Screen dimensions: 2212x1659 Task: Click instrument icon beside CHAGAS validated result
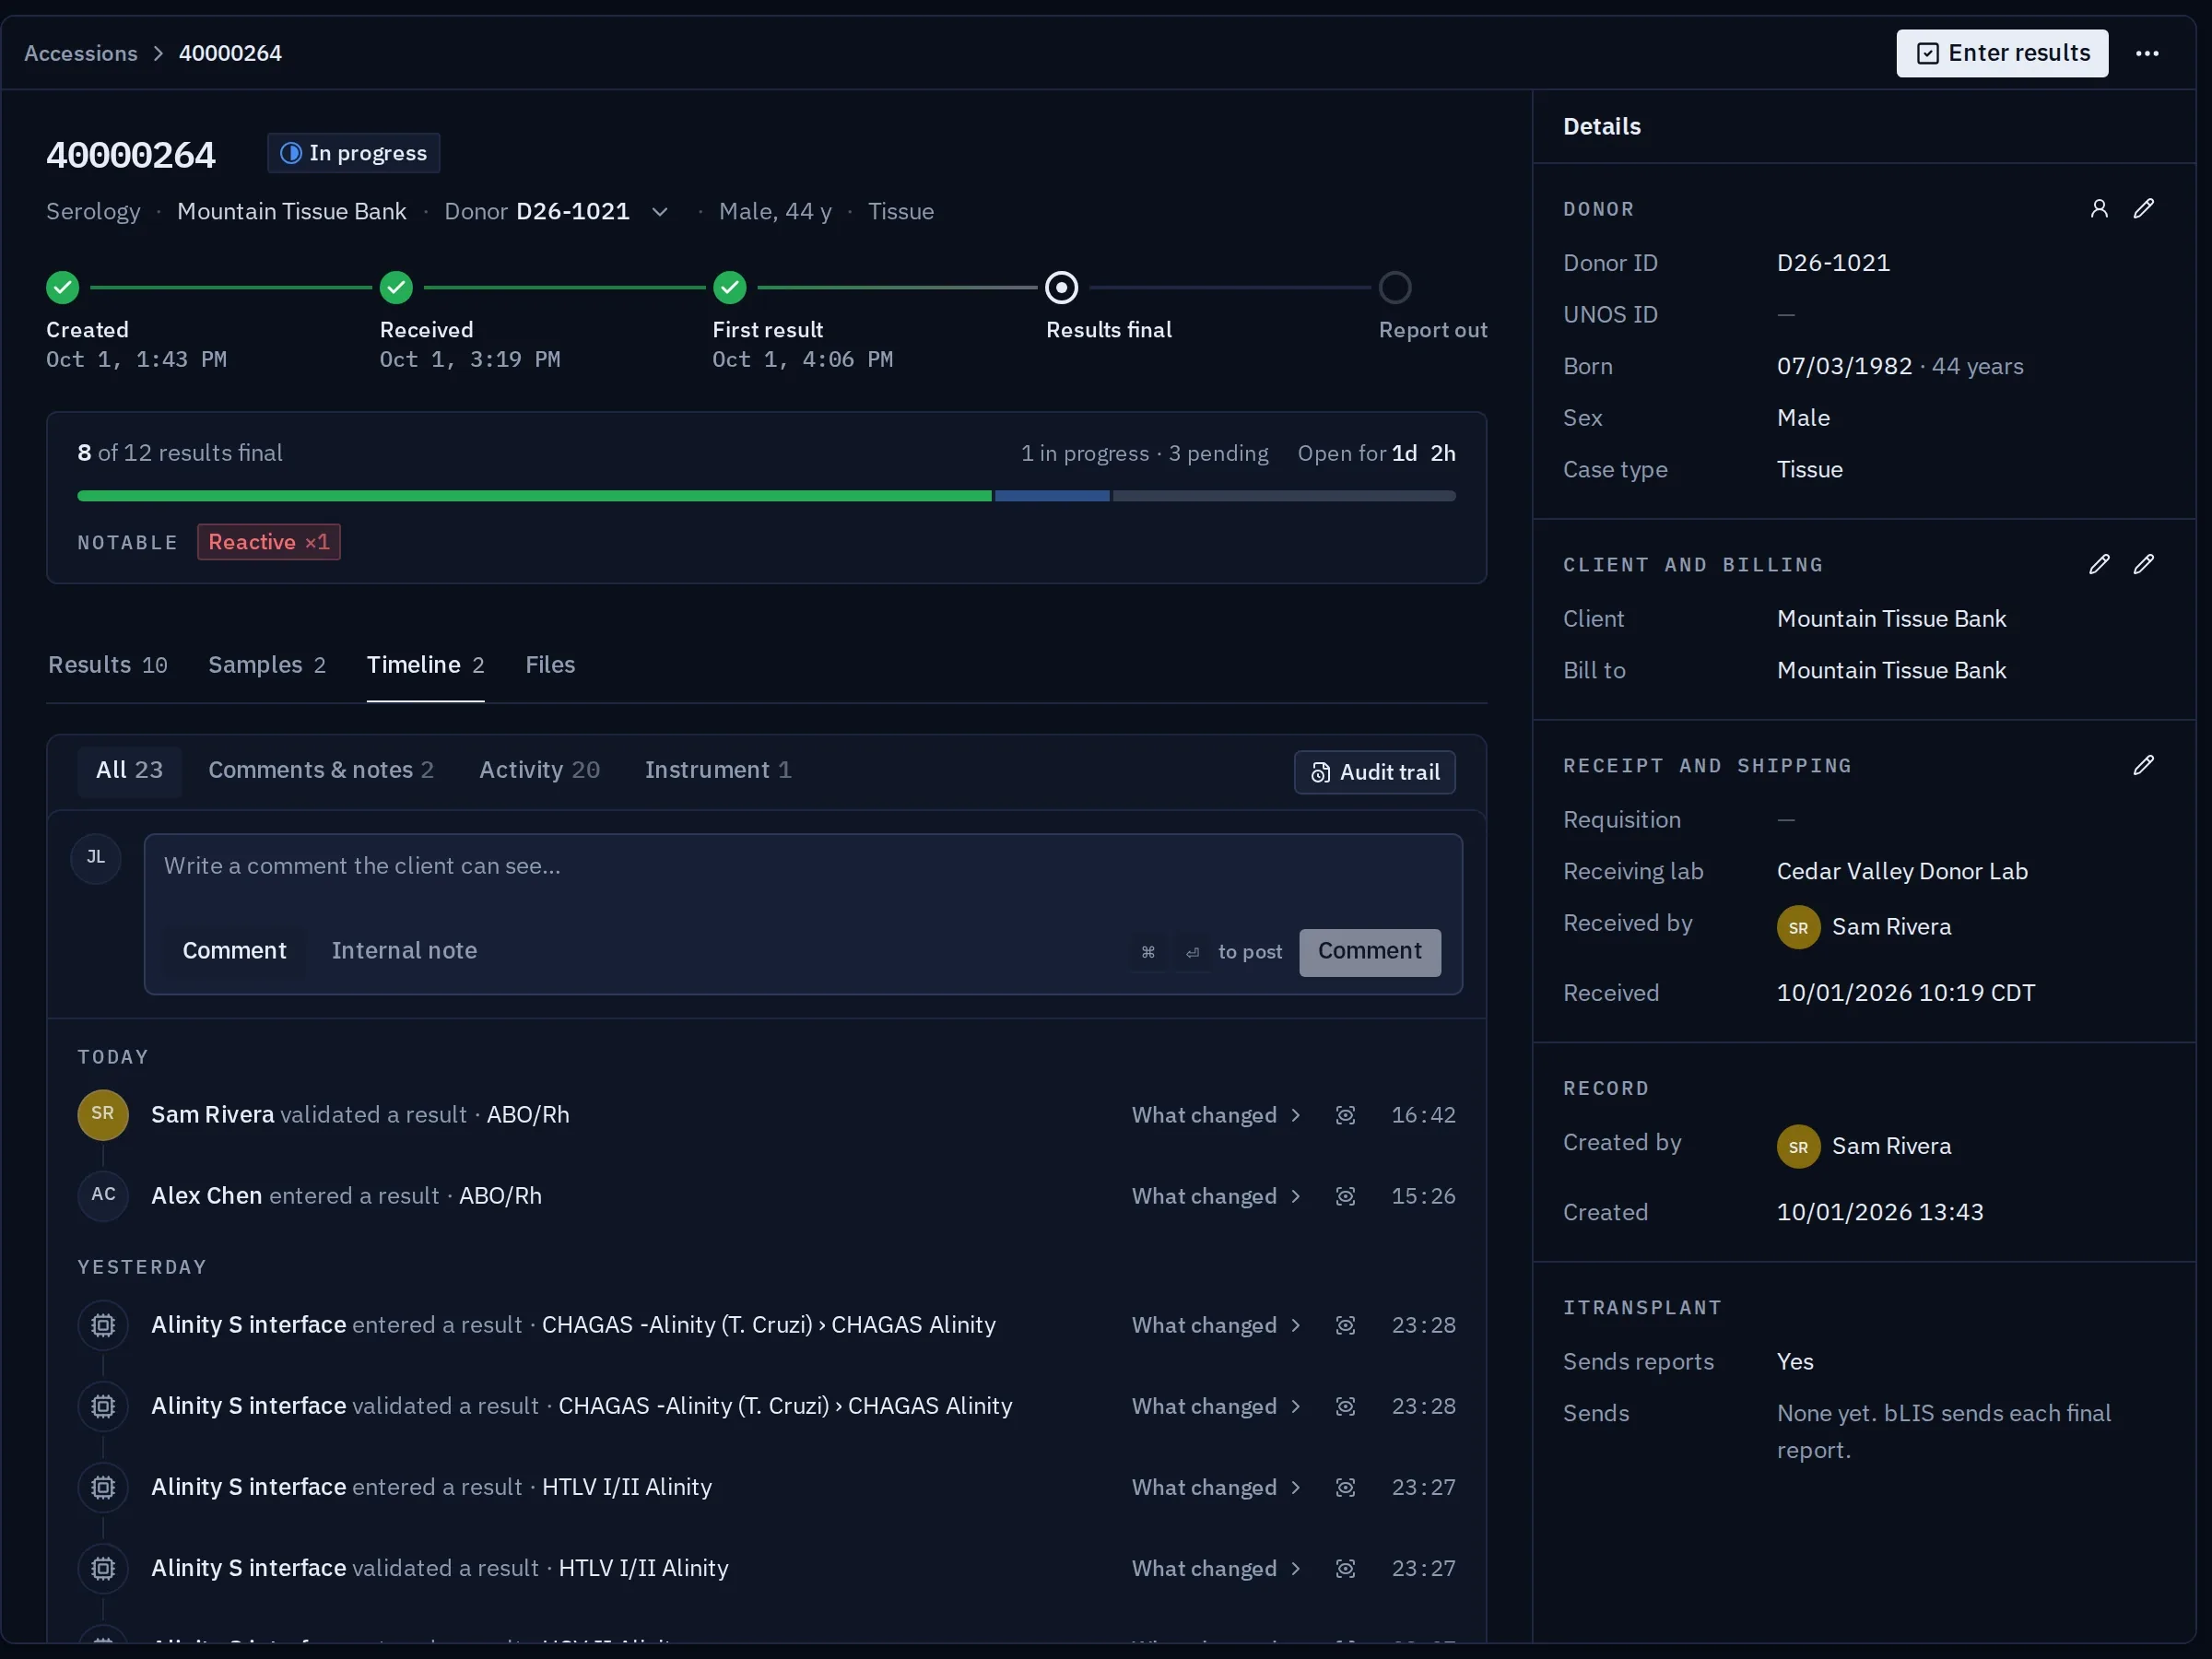[x=103, y=1406]
